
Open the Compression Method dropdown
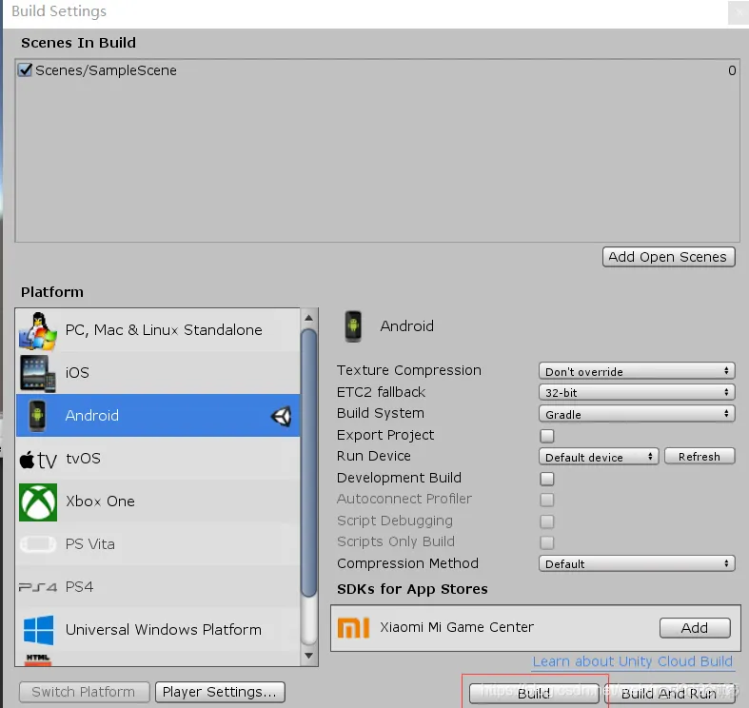coord(637,563)
